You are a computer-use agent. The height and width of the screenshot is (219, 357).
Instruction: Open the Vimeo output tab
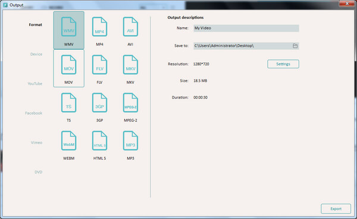pyautogui.click(x=36, y=142)
